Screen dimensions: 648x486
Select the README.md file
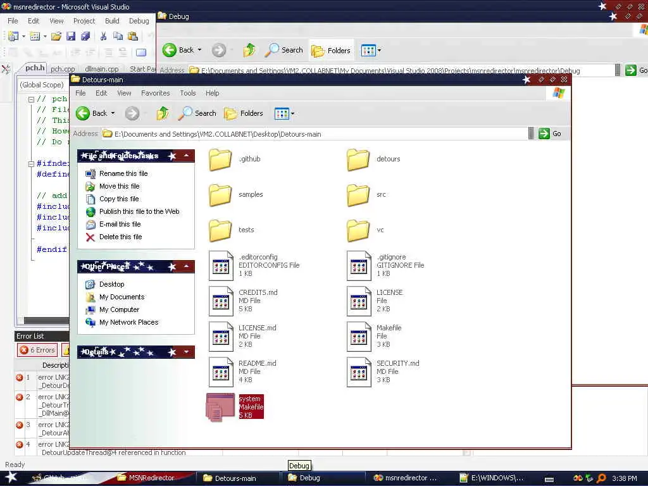pyautogui.click(x=242, y=372)
